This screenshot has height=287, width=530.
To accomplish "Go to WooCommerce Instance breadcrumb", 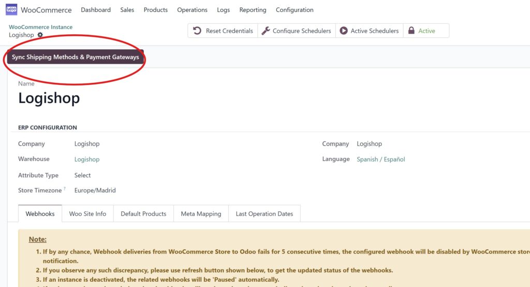I will point(40,27).
